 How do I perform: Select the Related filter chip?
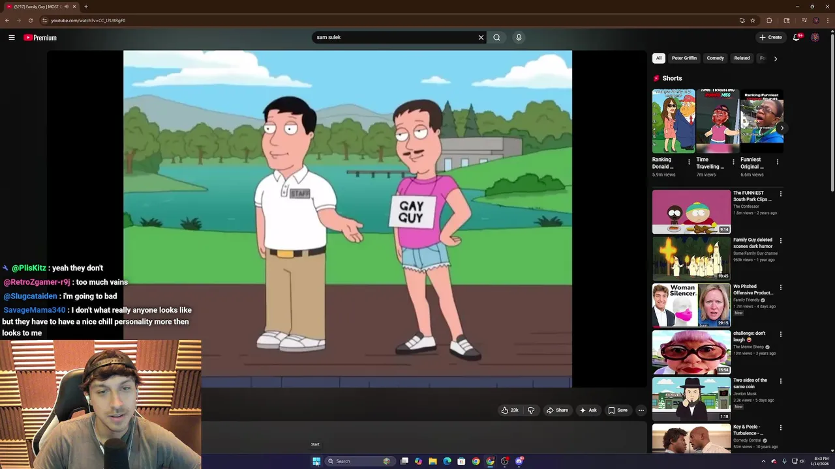tap(742, 58)
